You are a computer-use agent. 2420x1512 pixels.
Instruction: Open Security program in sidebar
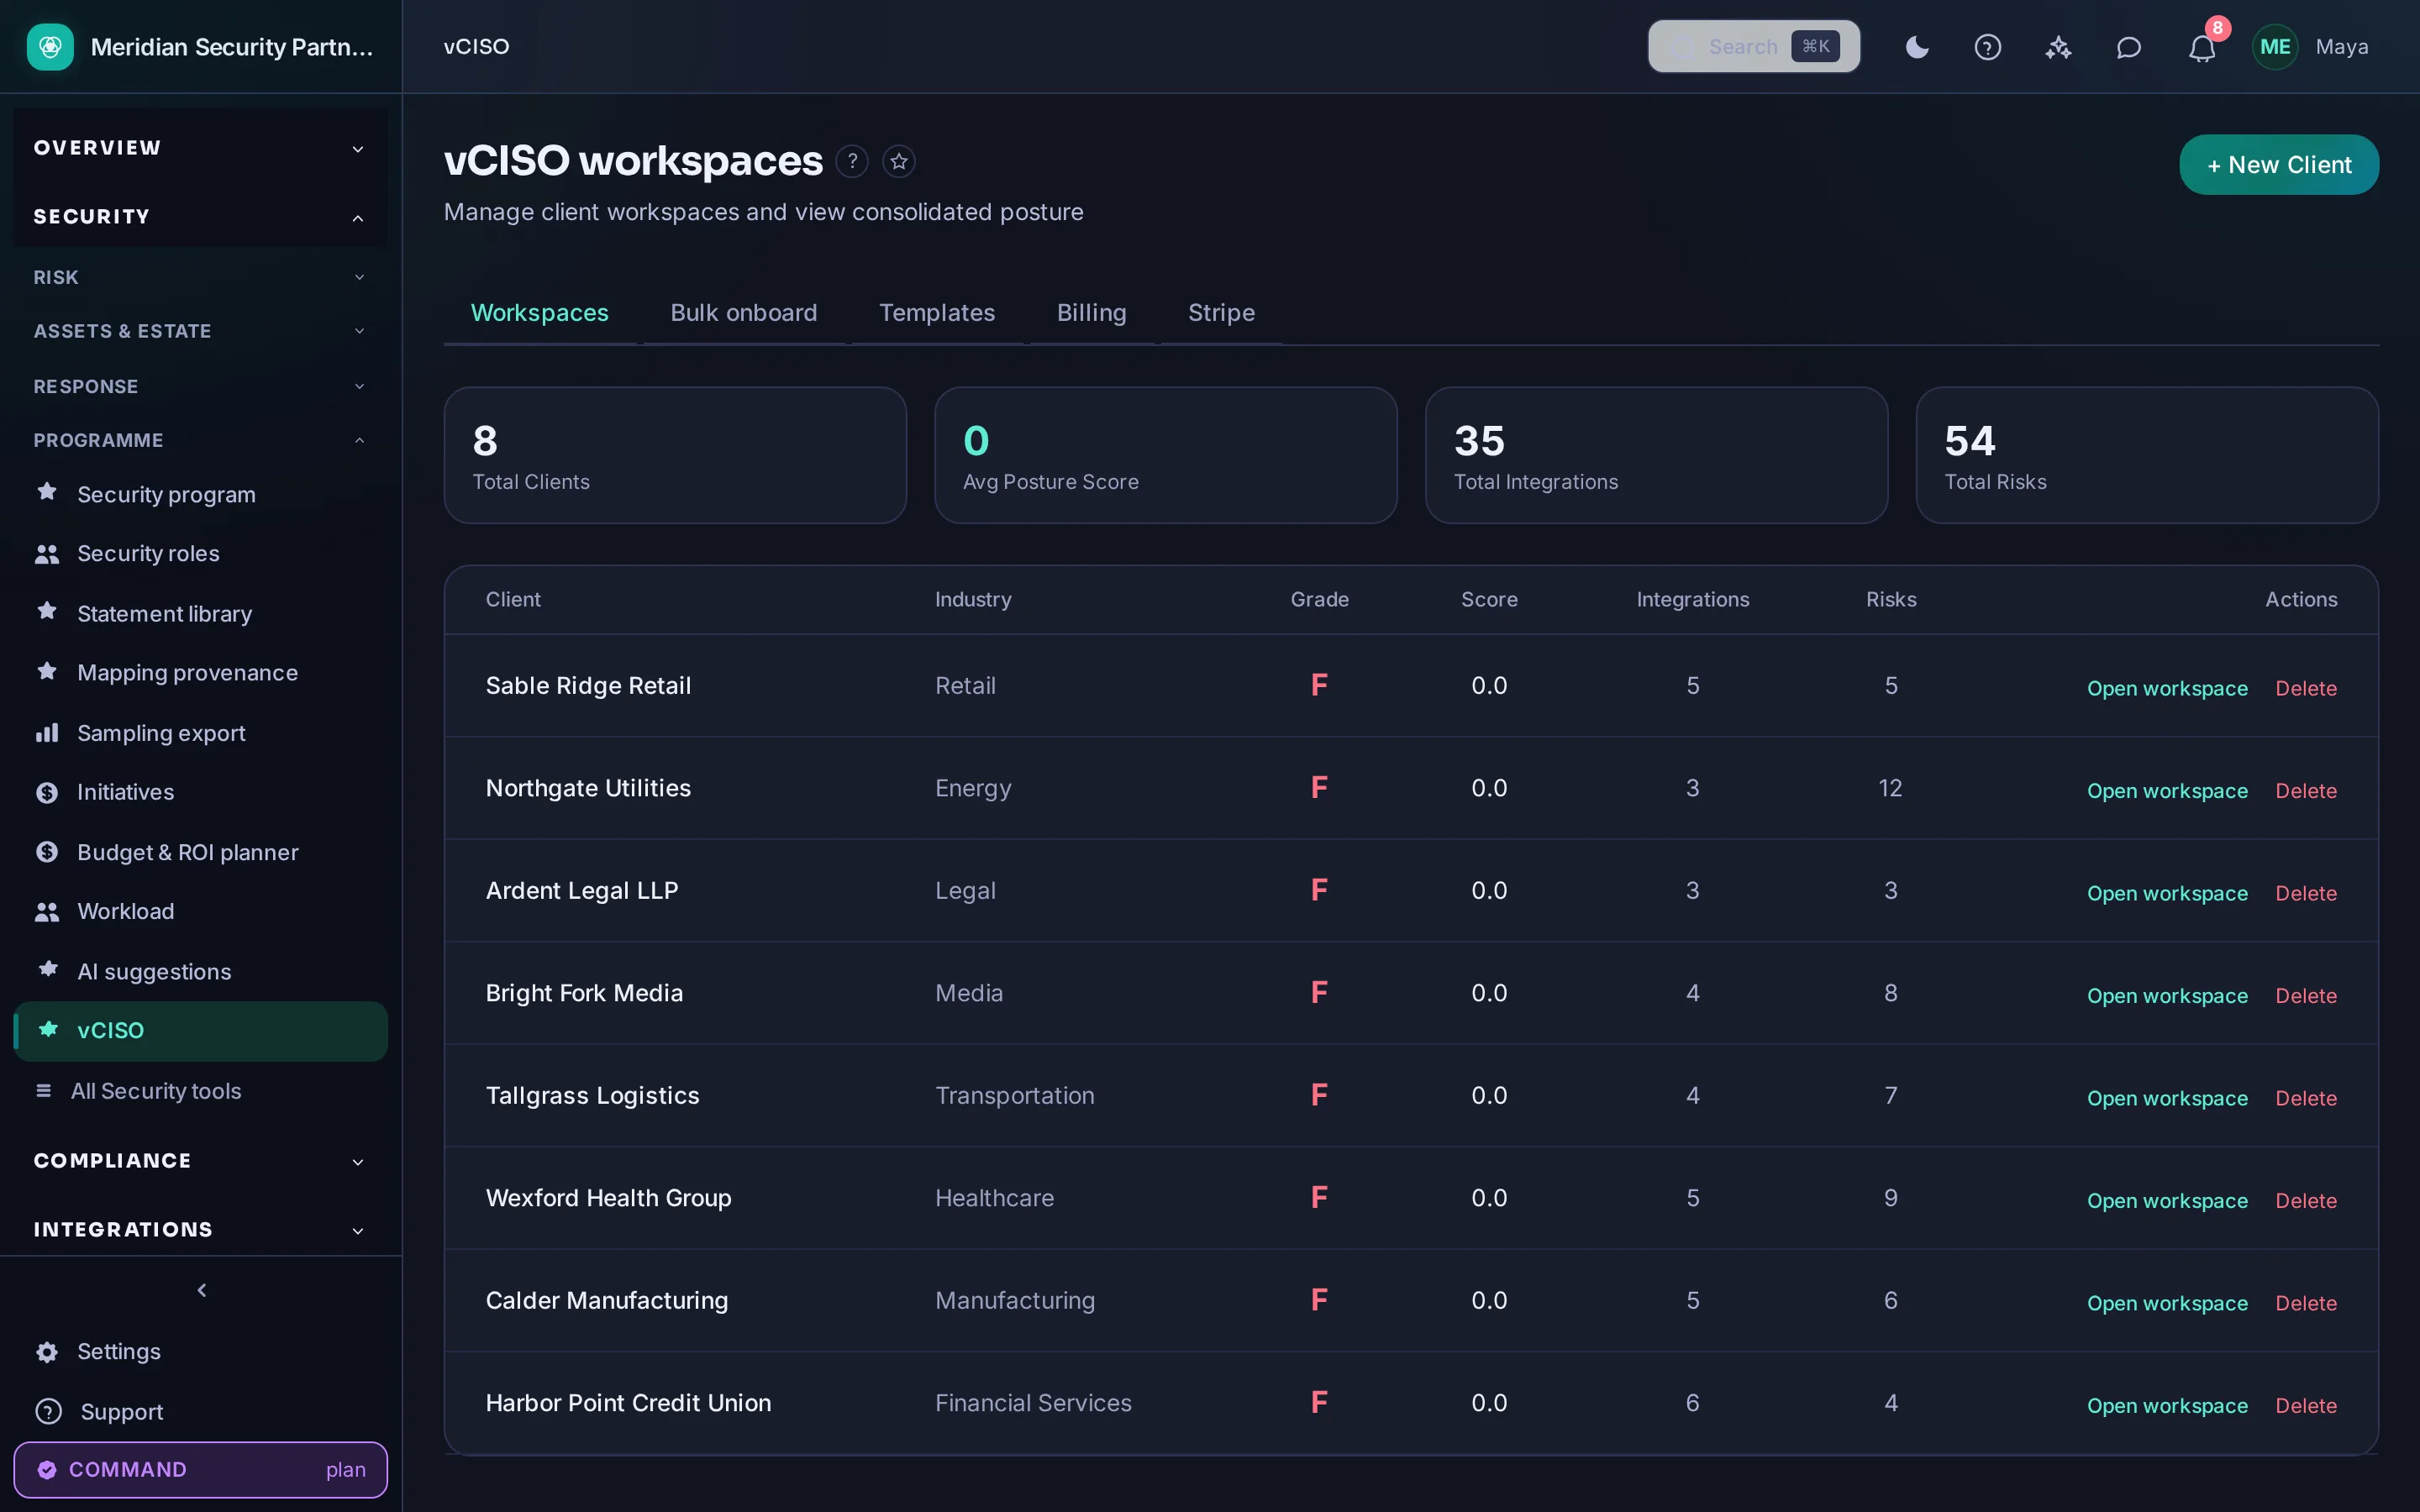pos(200,494)
